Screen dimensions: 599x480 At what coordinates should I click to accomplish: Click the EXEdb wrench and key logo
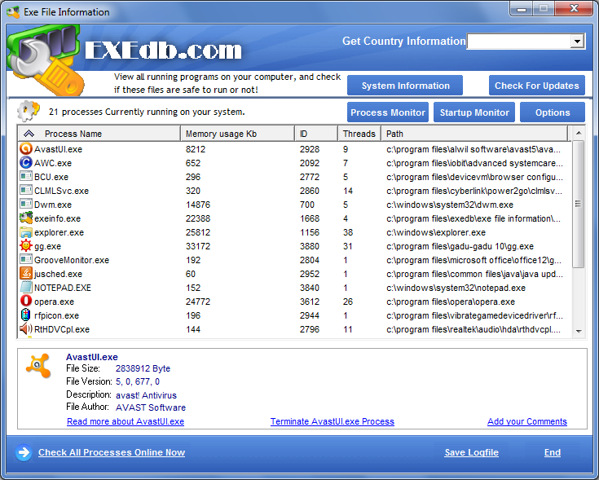44,60
